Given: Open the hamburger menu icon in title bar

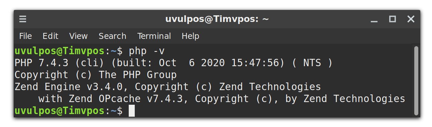Looking at the screenshot, I should (x=22, y=19).
